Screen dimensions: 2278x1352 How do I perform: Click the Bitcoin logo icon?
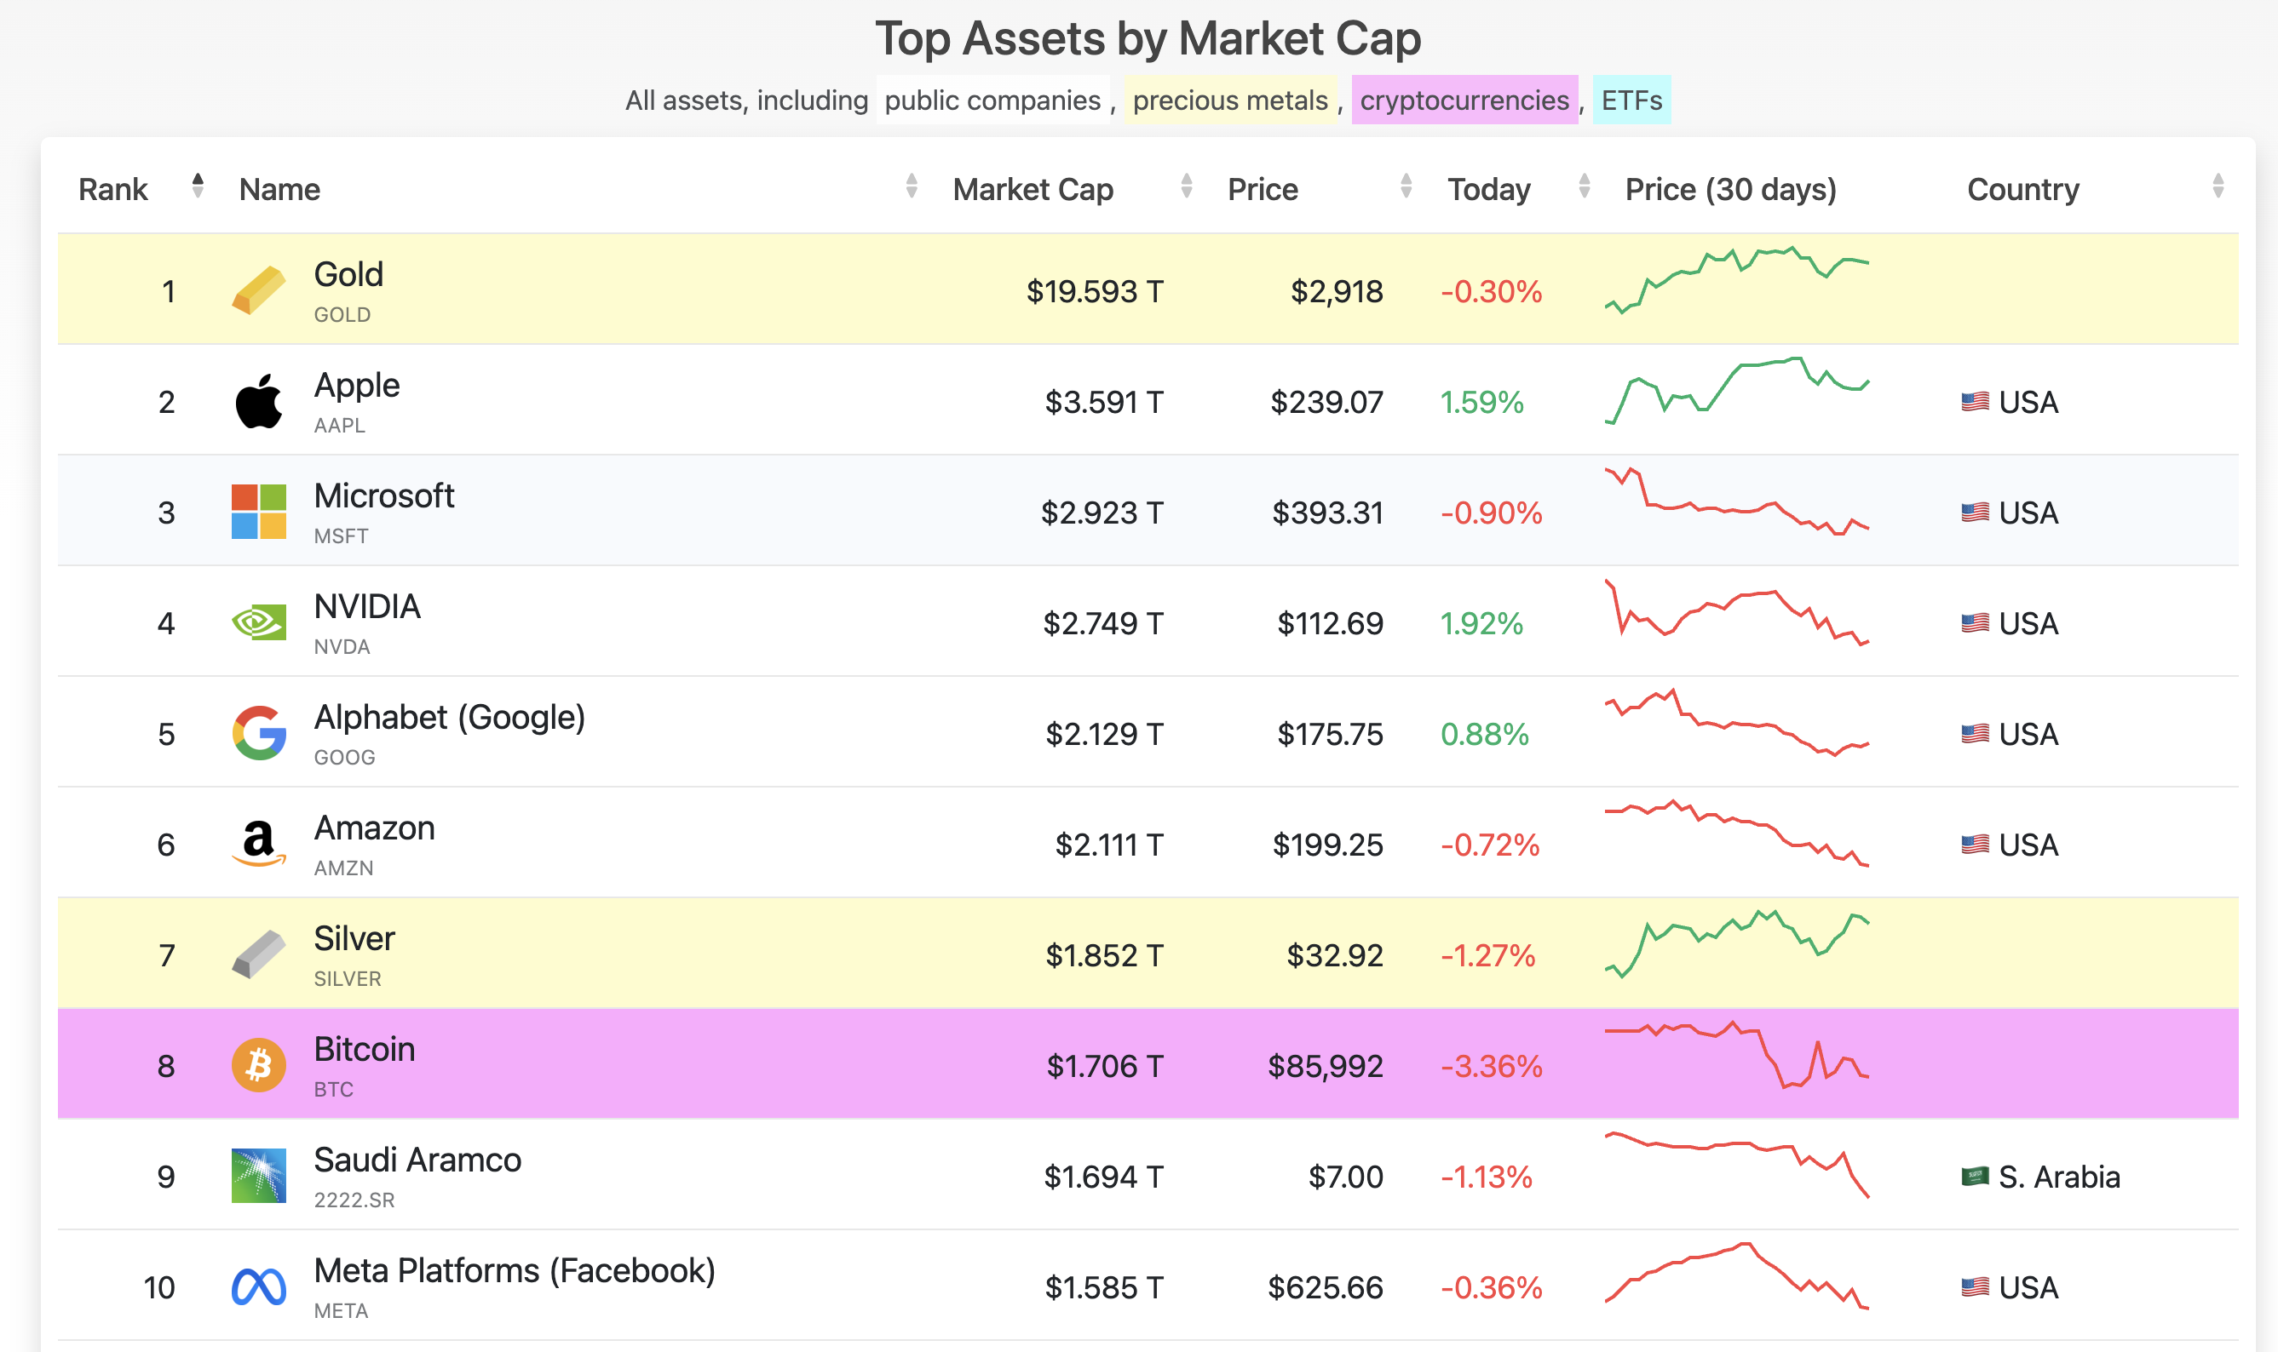[259, 1065]
